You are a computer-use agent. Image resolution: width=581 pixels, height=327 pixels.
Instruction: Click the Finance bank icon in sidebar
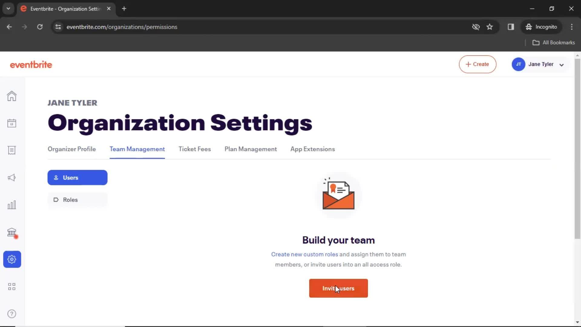pos(11,232)
